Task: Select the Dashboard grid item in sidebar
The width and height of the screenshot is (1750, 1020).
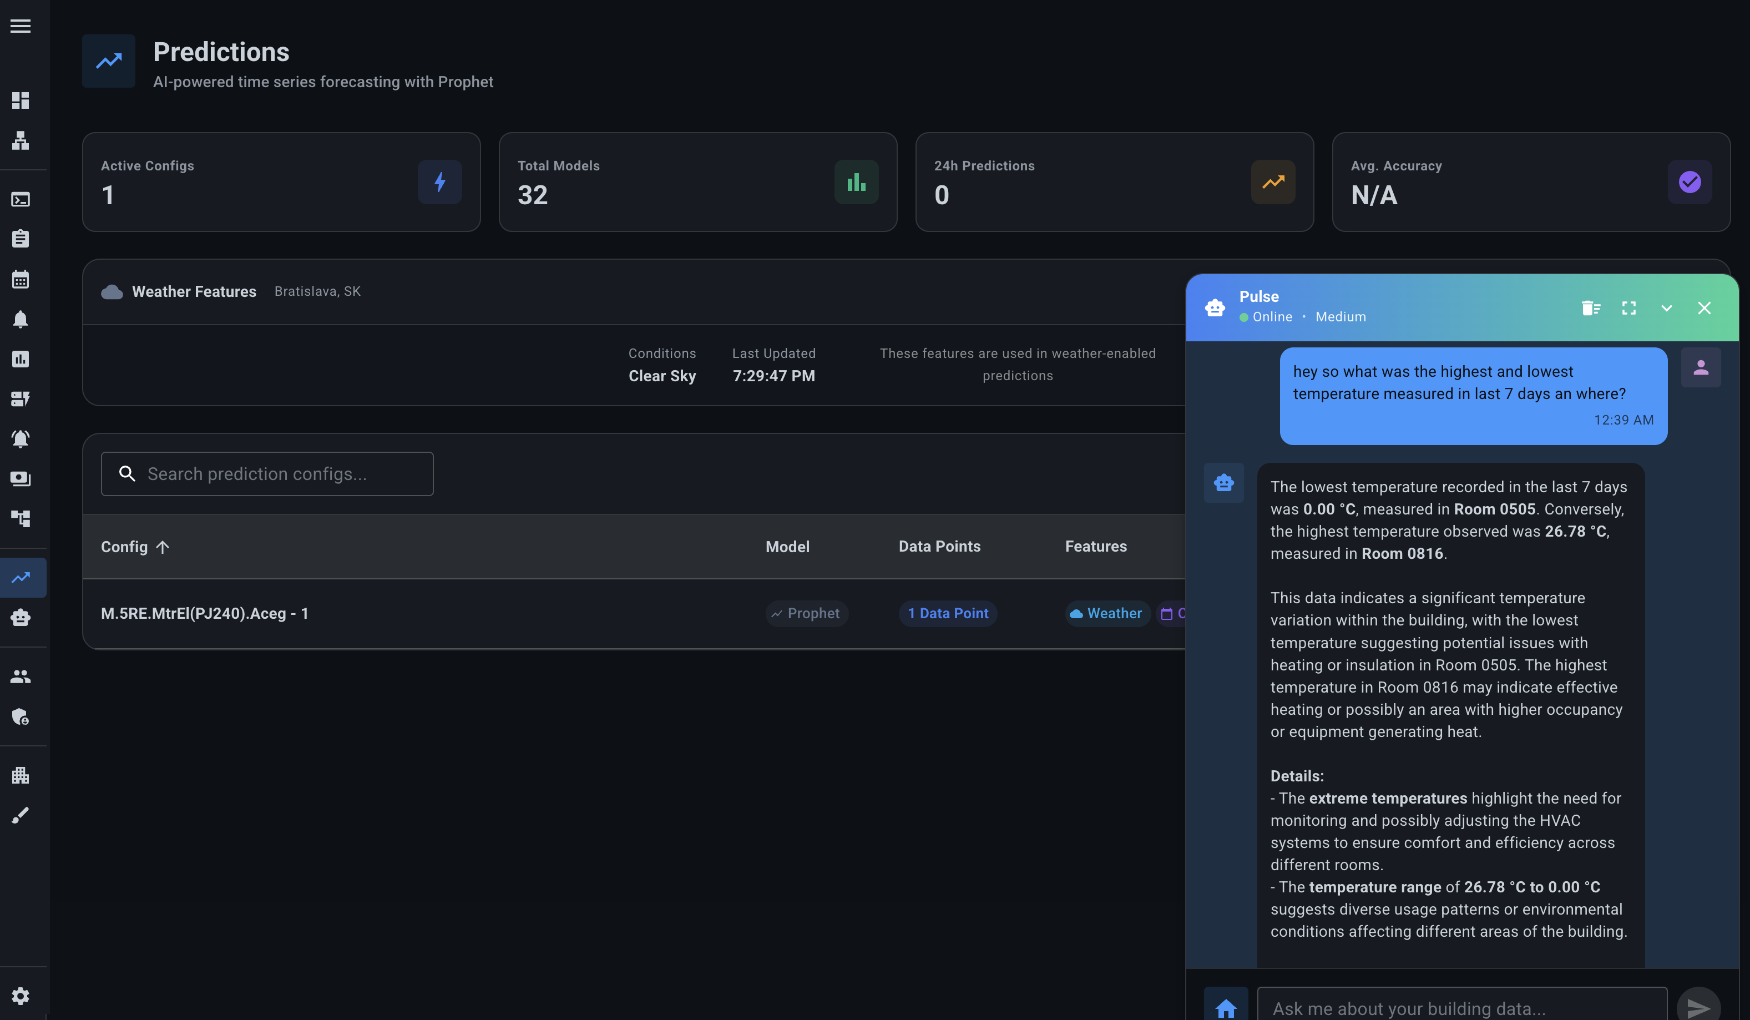Action: click(21, 100)
